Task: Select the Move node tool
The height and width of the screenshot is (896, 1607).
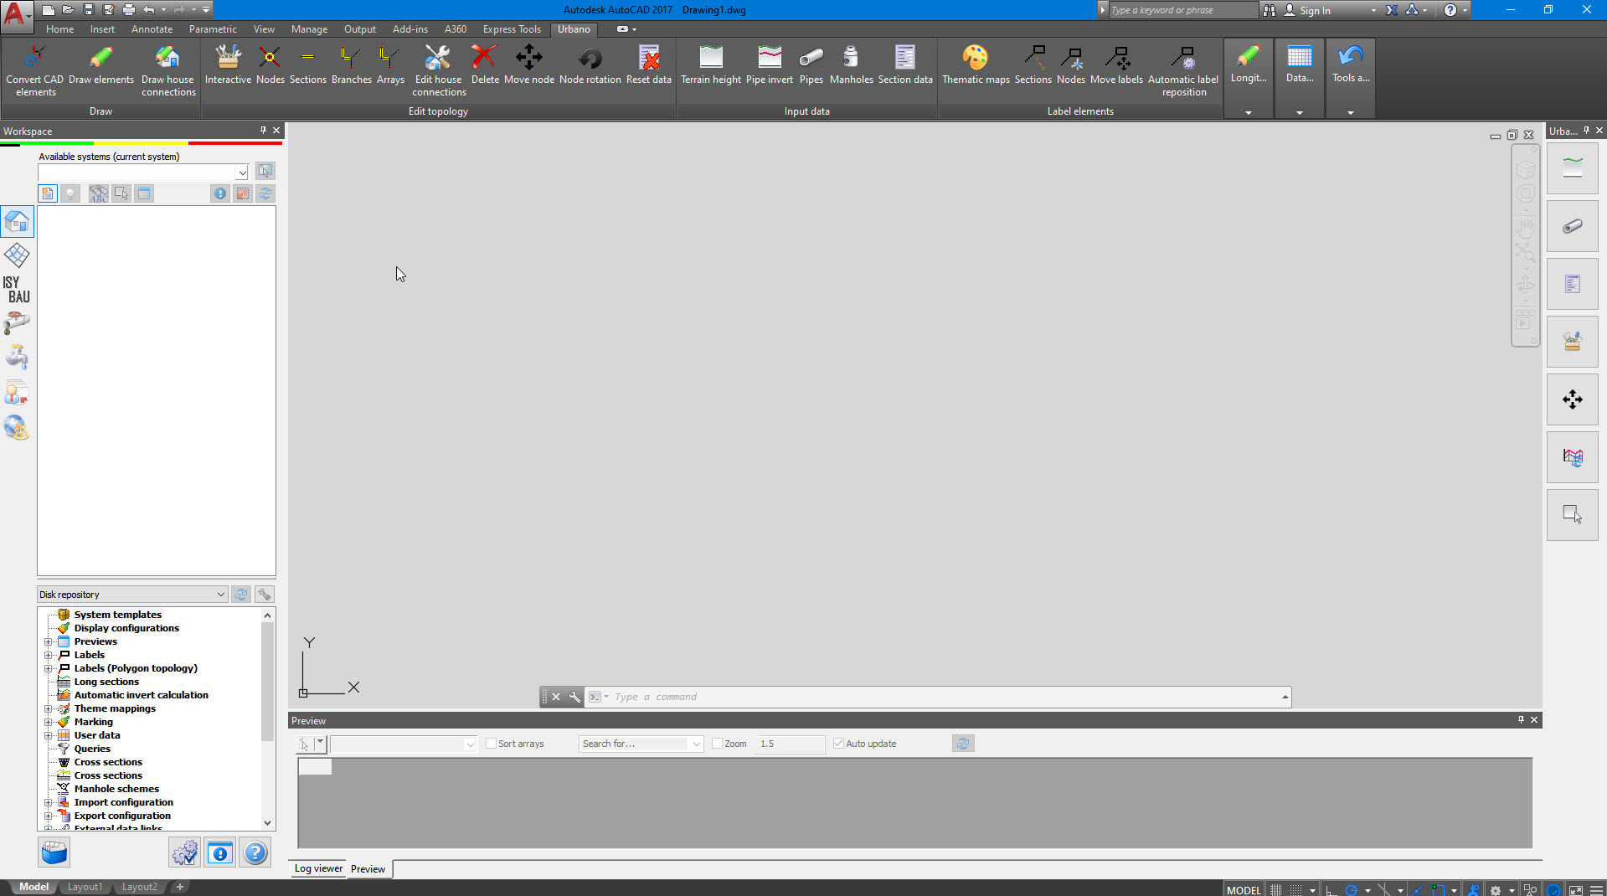Action: click(x=529, y=64)
